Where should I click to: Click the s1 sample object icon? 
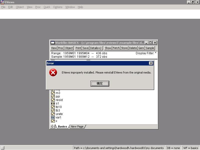(x=53, y=103)
